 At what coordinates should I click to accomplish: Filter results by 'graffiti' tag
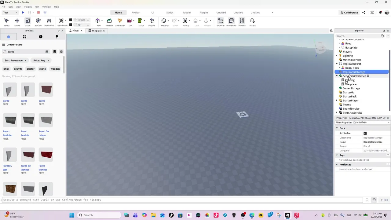coord(18,69)
